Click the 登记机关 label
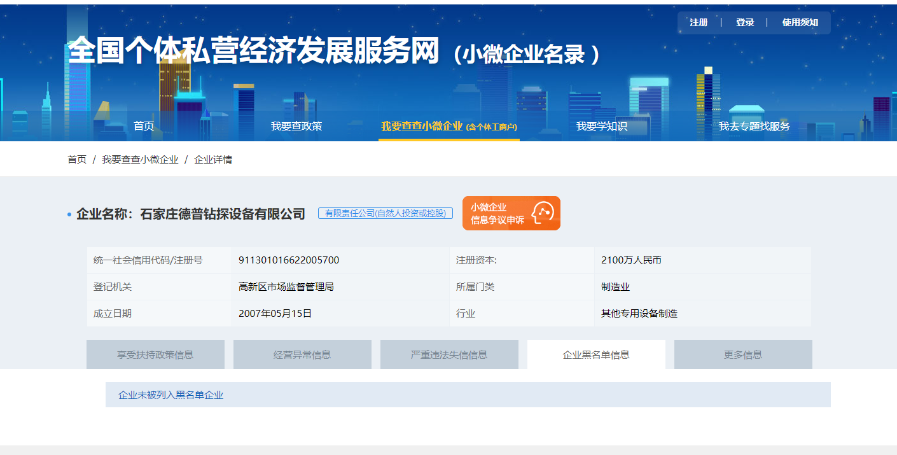This screenshot has height=455, width=897. click(x=112, y=287)
